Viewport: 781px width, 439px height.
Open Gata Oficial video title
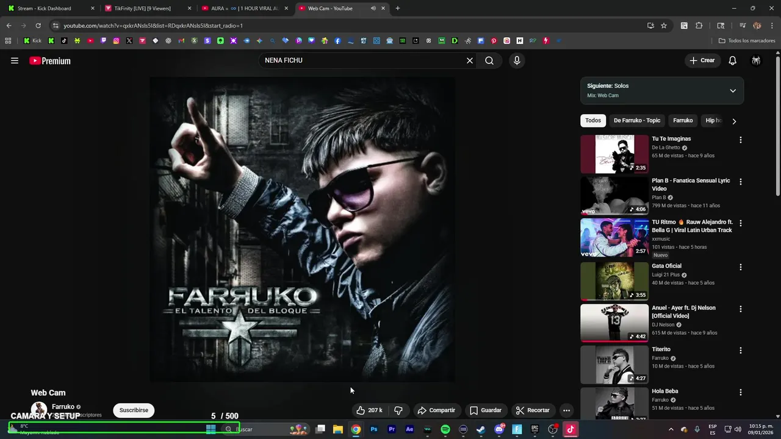(x=666, y=266)
